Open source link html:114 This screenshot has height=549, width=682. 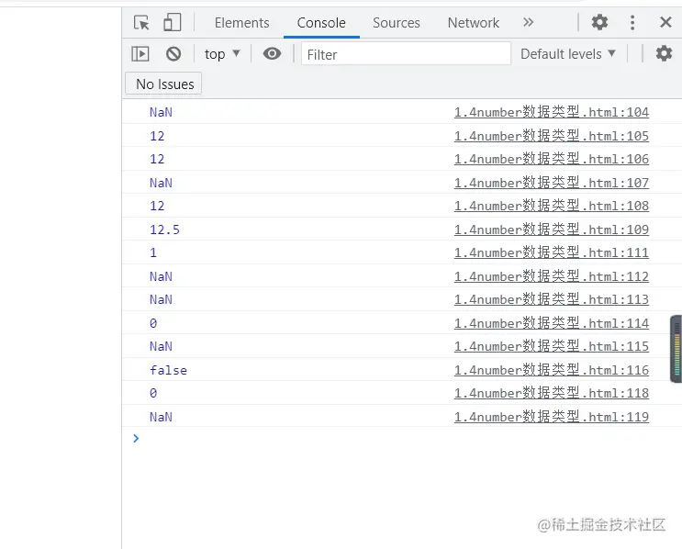[552, 323]
